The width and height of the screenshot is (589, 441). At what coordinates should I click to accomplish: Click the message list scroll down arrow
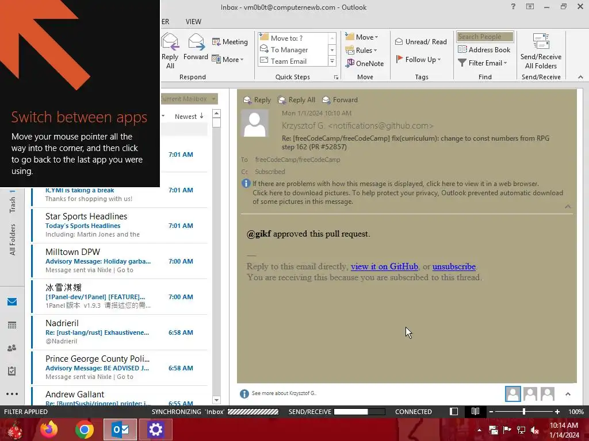tap(216, 400)
